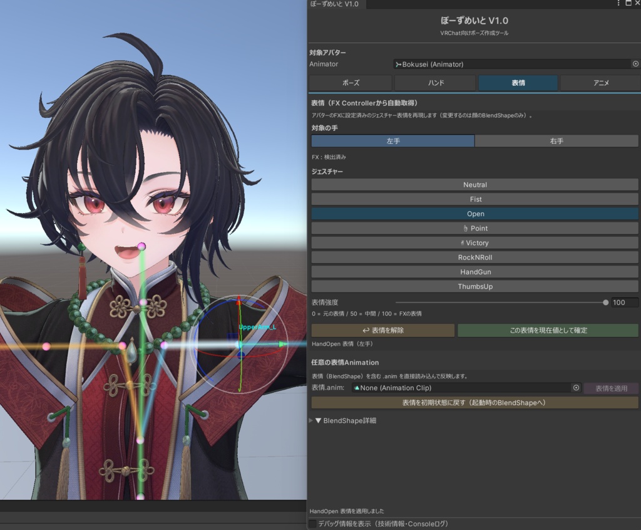Open the Animator object picker circle icon

tap(635, 64)
